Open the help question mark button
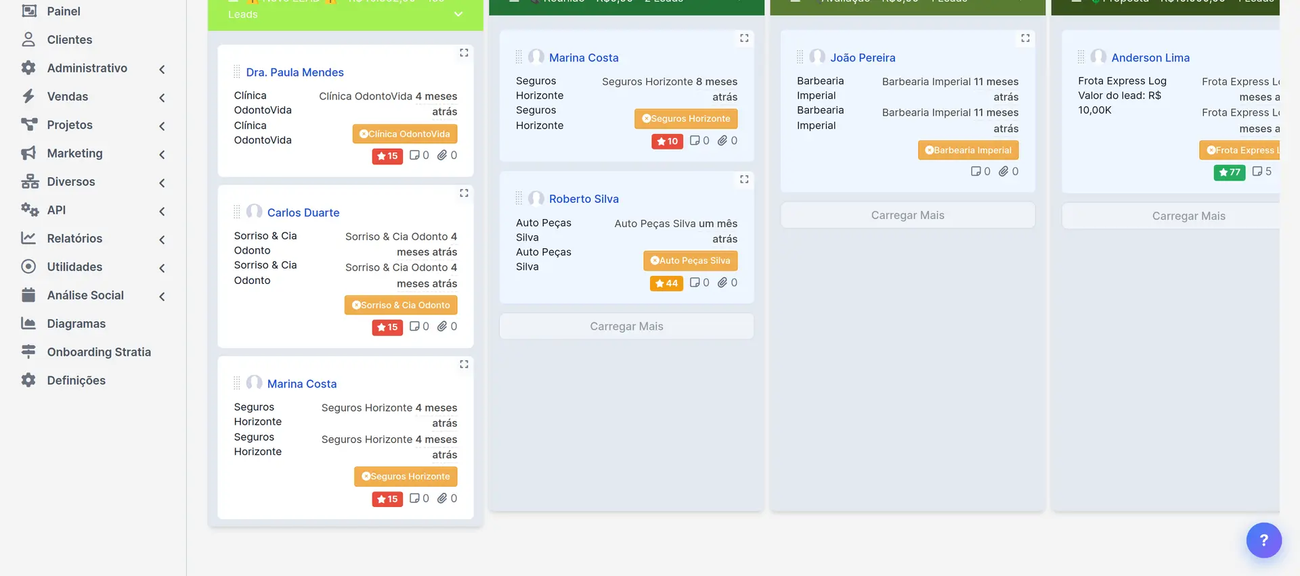The image size is (1300, 576). pos(1263,540)
